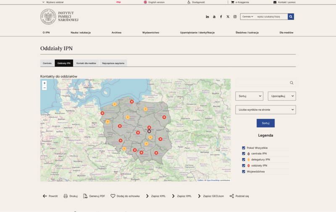
Task: Open the Instagram profile icon
Action: (235, 17)
